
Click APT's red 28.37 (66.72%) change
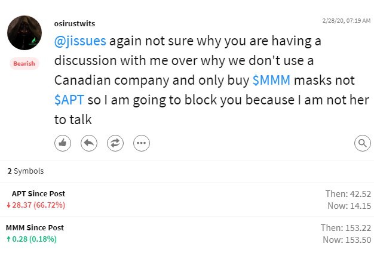tap(36, 205)
